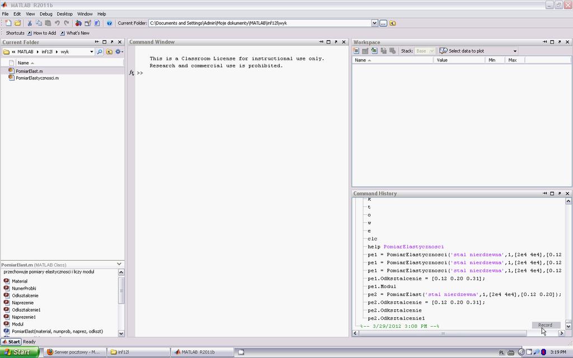Screen dimensions: 573x358
Task: Undock the Workspace panel
Action: click(560, 42)
